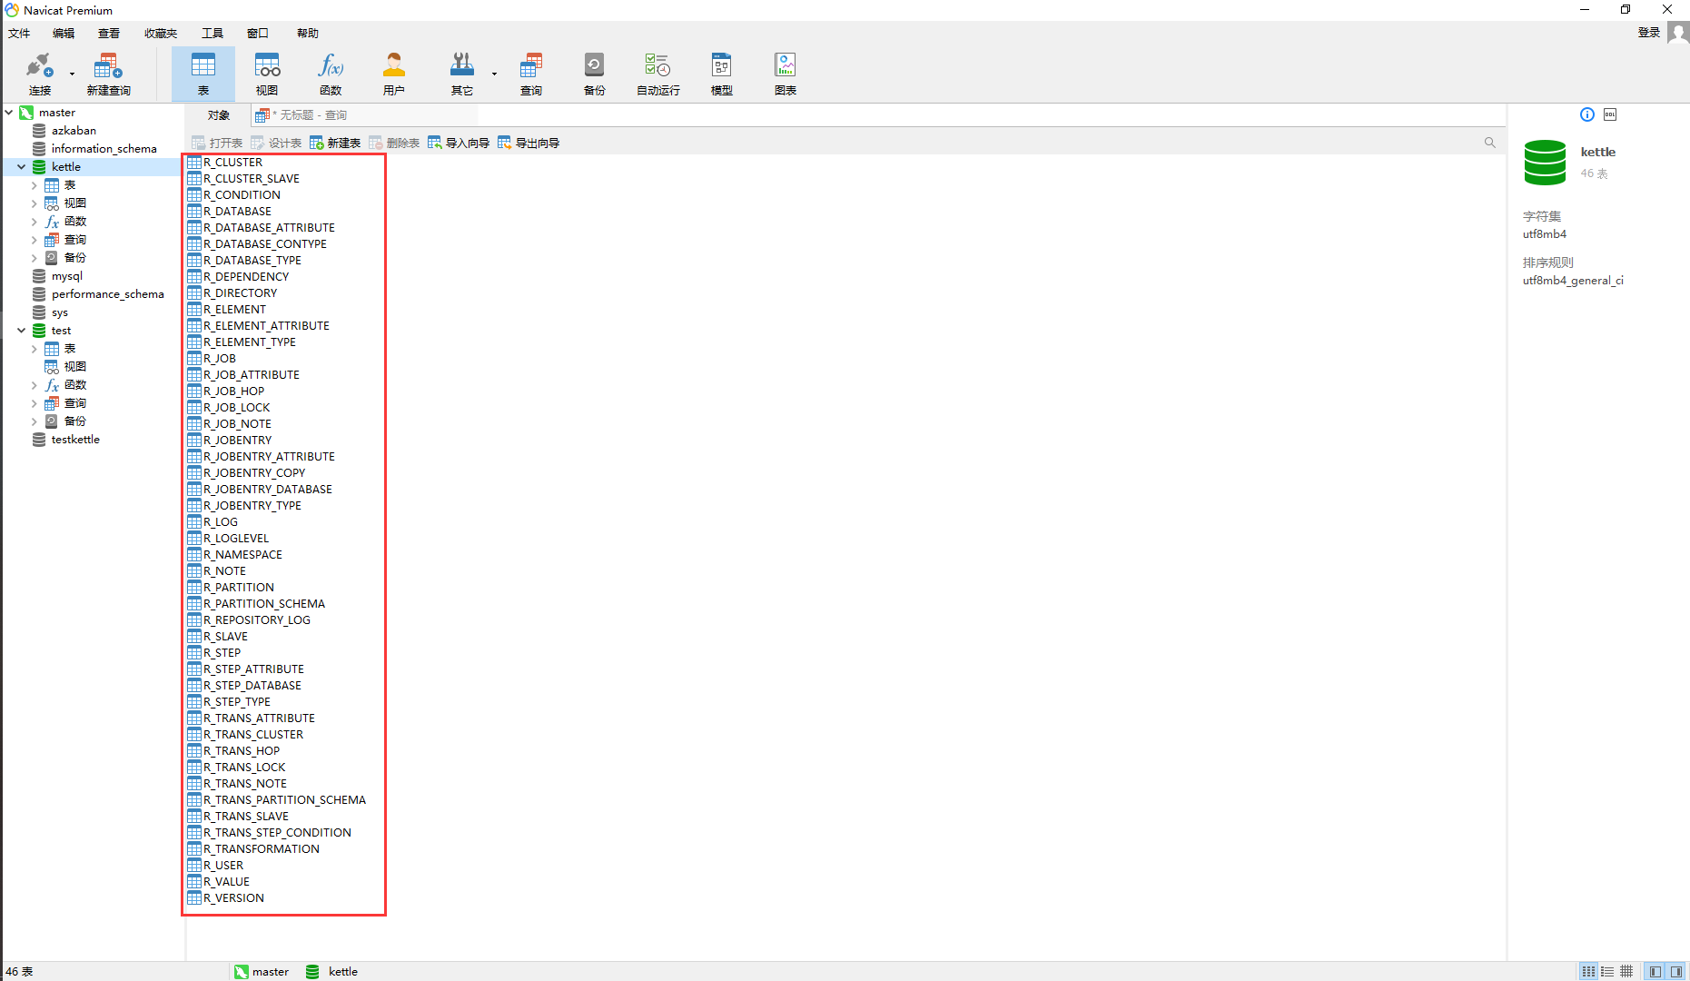
Task: Click the user avatar icon beside 登录
Action: [1678, 33]
